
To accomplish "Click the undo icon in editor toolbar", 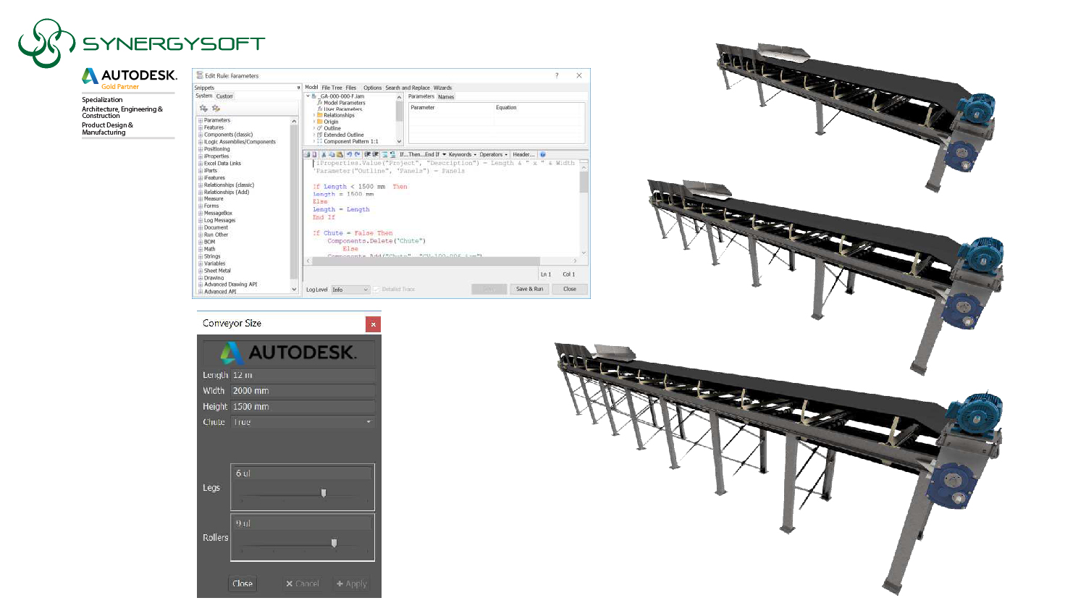I will click(x=348, y=154).
